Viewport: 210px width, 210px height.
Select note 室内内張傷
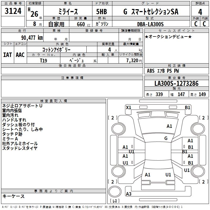[12, 111]
